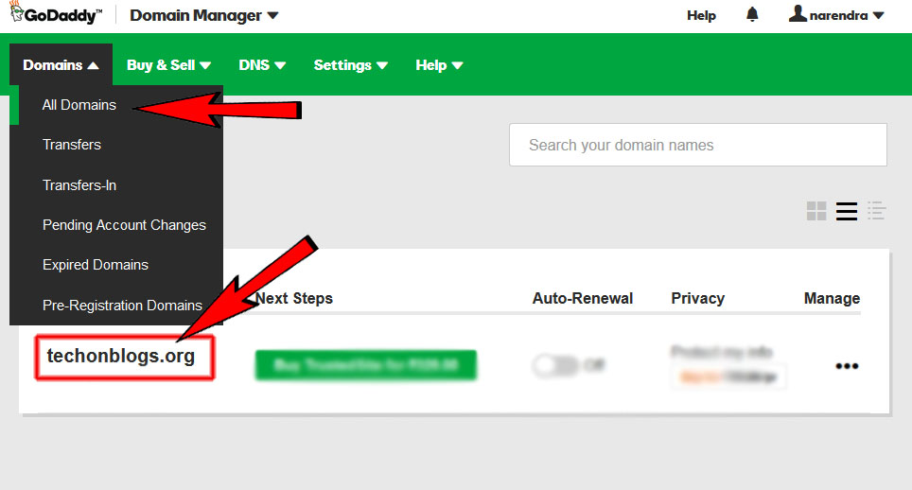912x490 pixels.
Task: Focus the Search your domain names field
Action: point(698,145)
